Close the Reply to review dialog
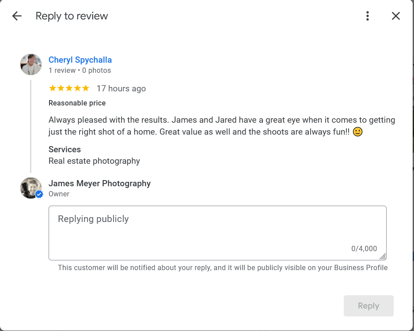 (395, 16)
